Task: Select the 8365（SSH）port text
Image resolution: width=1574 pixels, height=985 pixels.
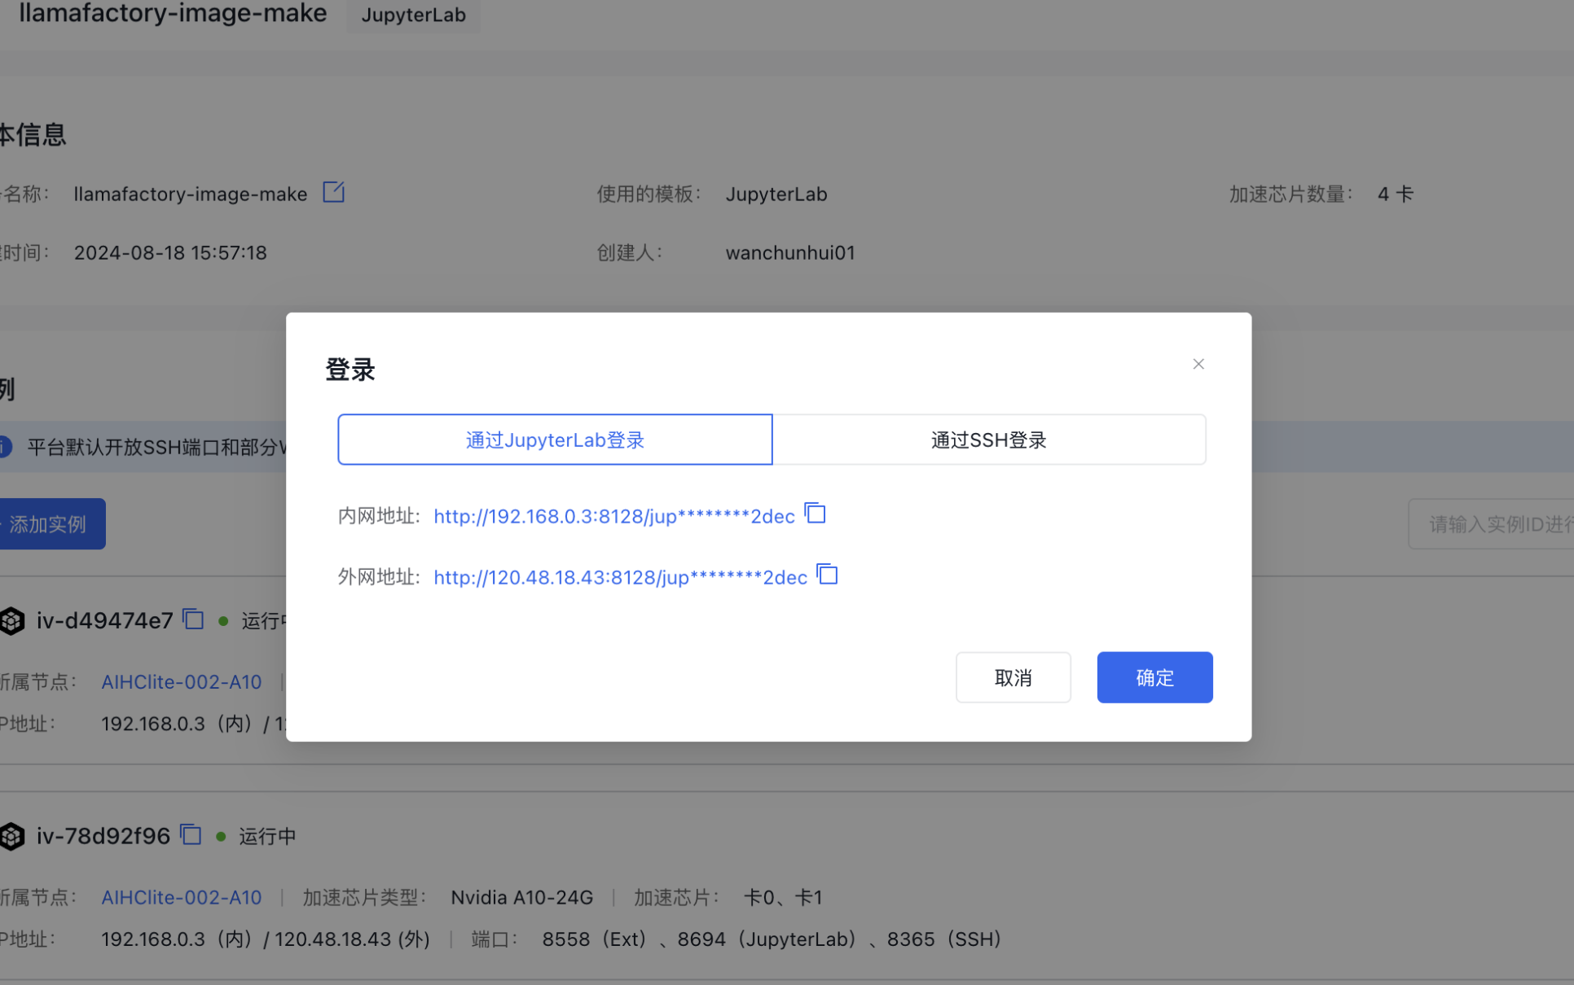Action: click(943, 939)
